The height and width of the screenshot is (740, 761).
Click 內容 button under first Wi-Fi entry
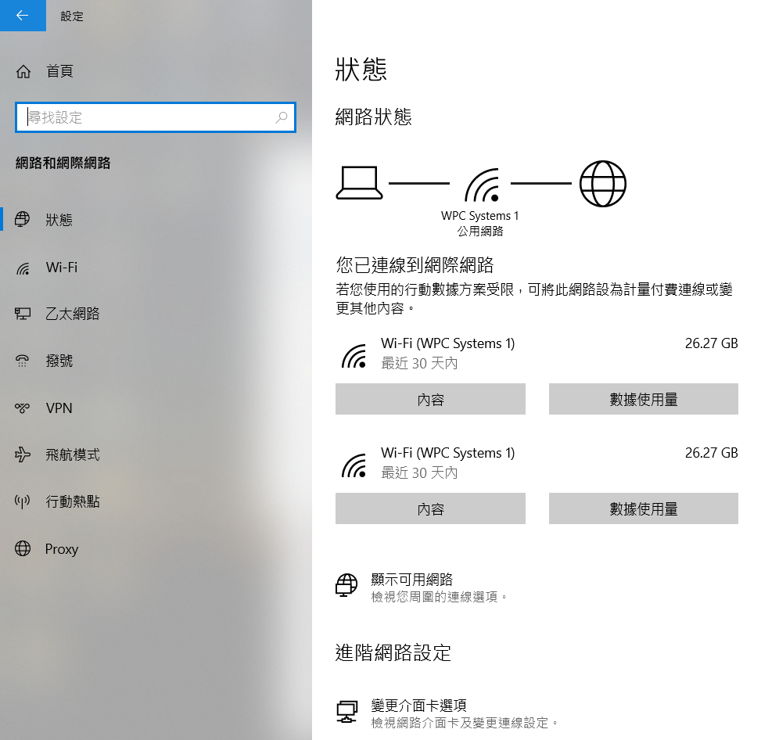430,400
